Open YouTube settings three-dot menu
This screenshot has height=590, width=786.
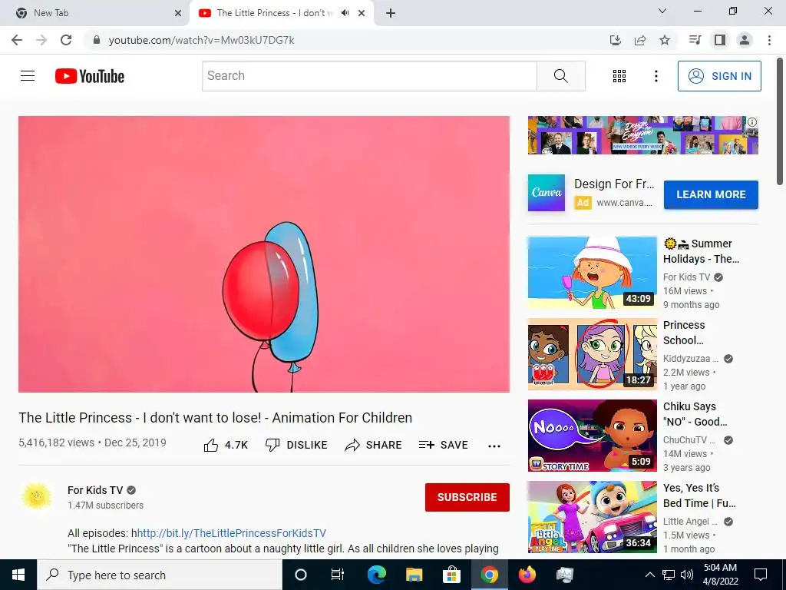click(656, 76)
